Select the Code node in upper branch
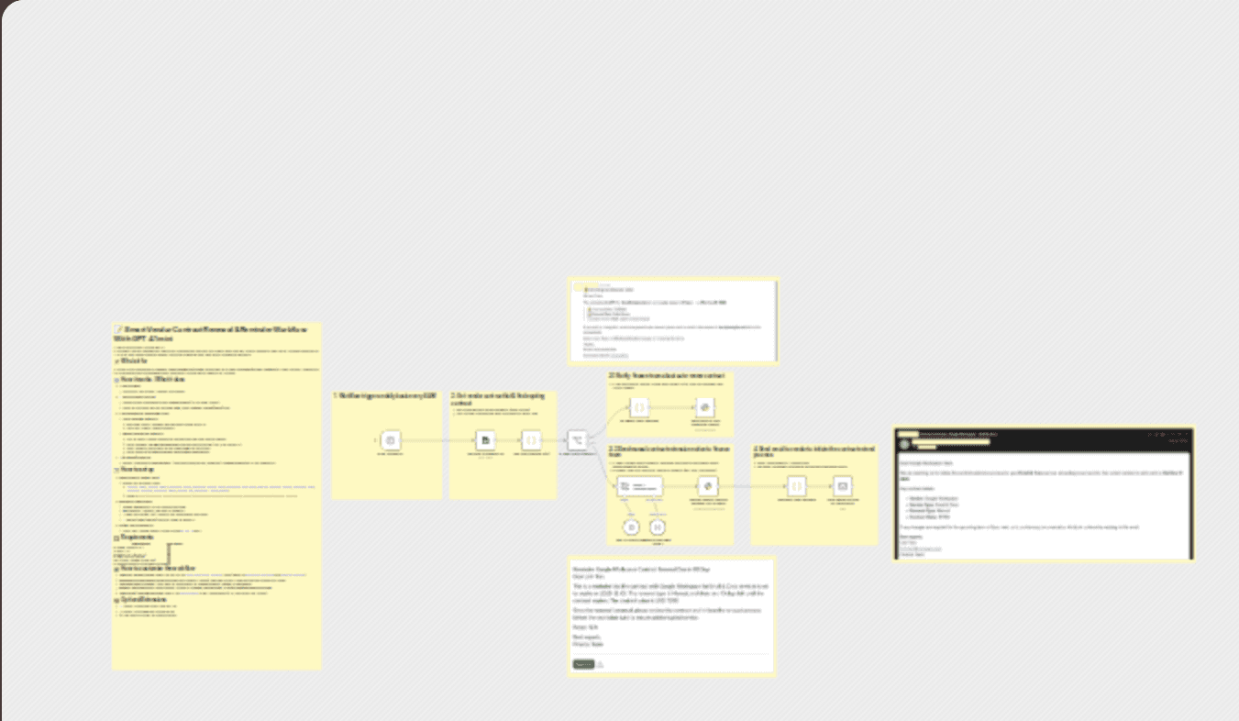The image size is (1239, 721). [x=641, y=407]
